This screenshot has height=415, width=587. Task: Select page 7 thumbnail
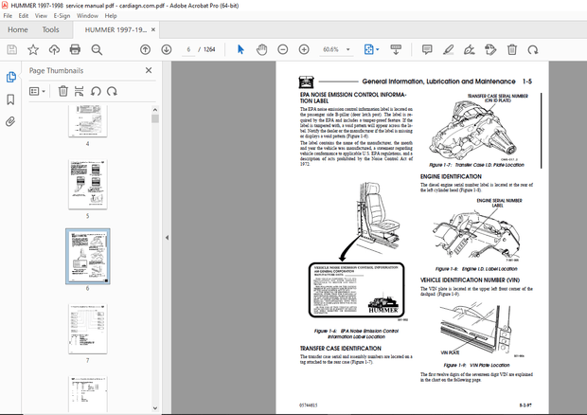point(88,329)
